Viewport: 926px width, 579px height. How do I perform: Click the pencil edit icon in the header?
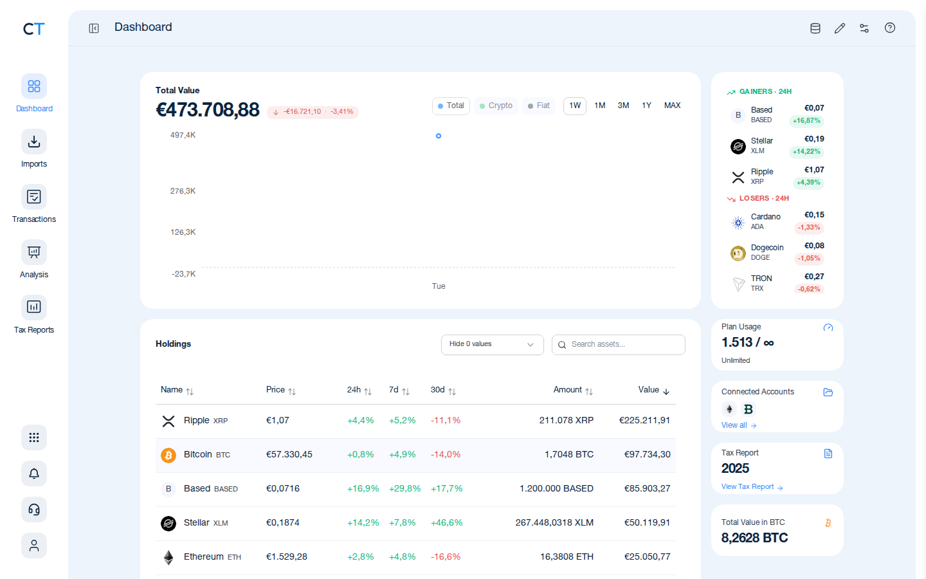tap(840, 28)
